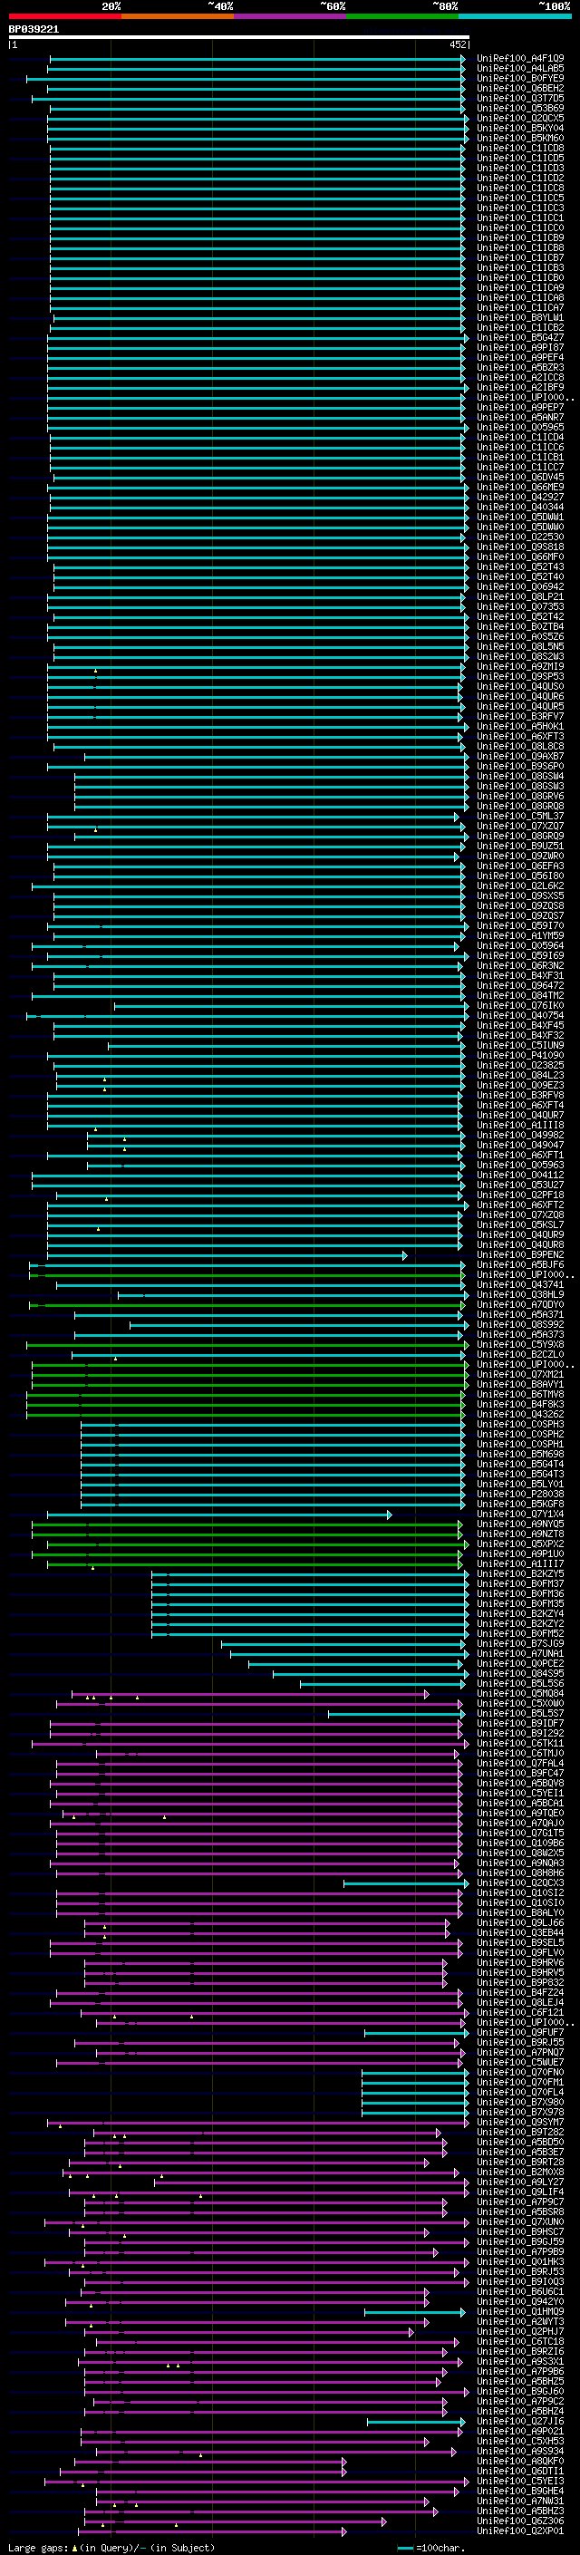Select hit label UniRef100_C1ICD8
580x2555 pixels.
coord(520,148)
